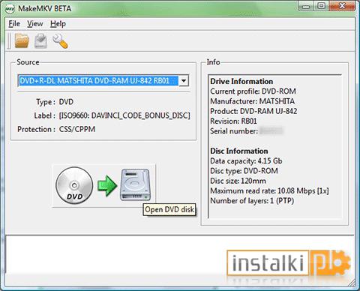Click the Disc Information heading
Viewport: 360px width, 291px height.
(239, 151)
